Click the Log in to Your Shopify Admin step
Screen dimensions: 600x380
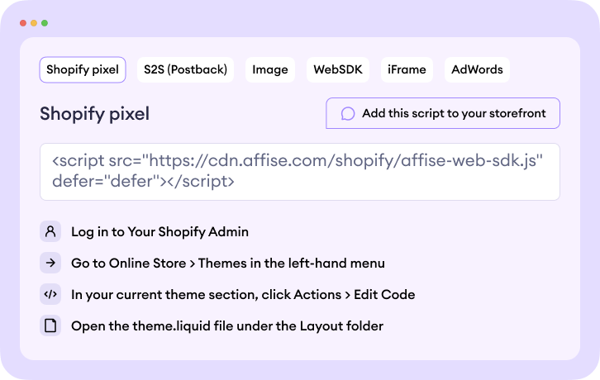160,231
